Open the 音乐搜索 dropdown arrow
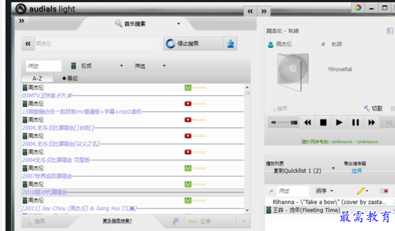395x231 pixels. click(x=179, y=24)
